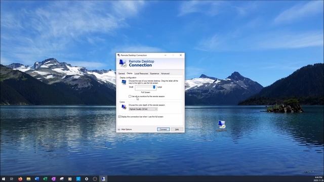Collapse dialog with Hide Options
This screenshot has height=182, width=324.
(125, 129)
